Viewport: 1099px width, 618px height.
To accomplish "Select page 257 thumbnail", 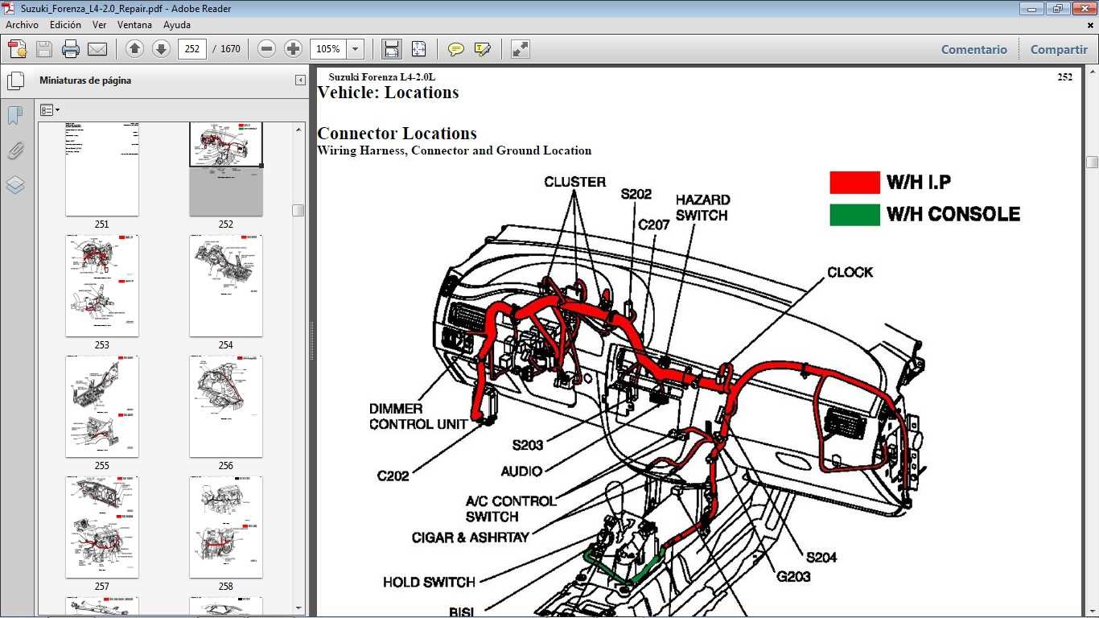I will [x=102, y=527].
